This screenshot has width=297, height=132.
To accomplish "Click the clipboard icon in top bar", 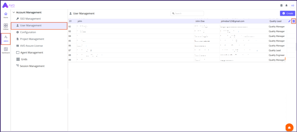I will point(281,5).
